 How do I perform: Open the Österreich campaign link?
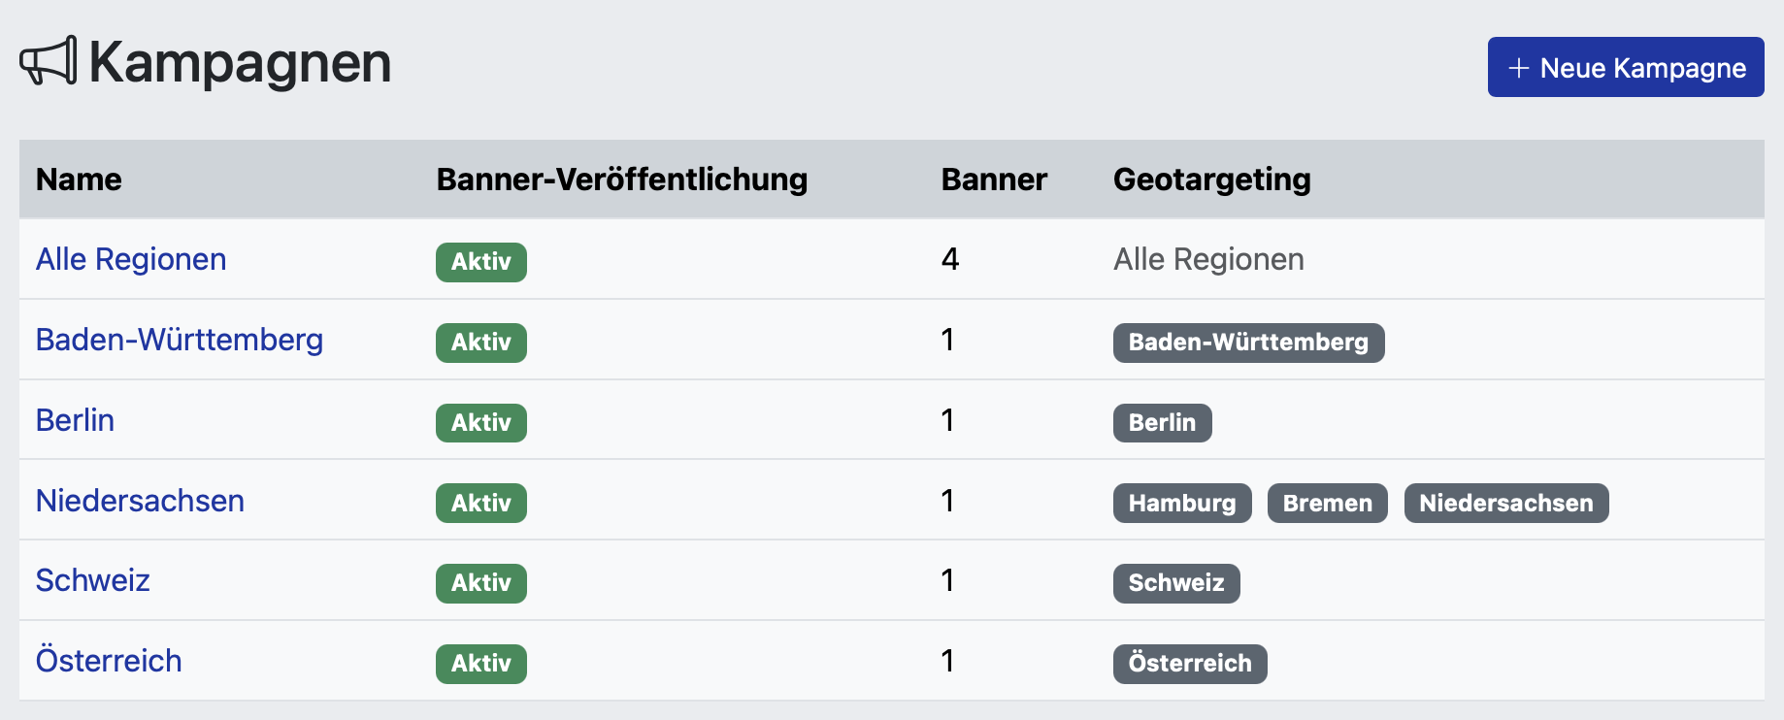(109, 662)
